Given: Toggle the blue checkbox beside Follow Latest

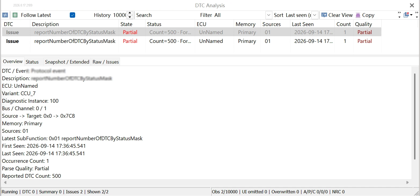Looking at the screenshot, I should coord(72,15).
